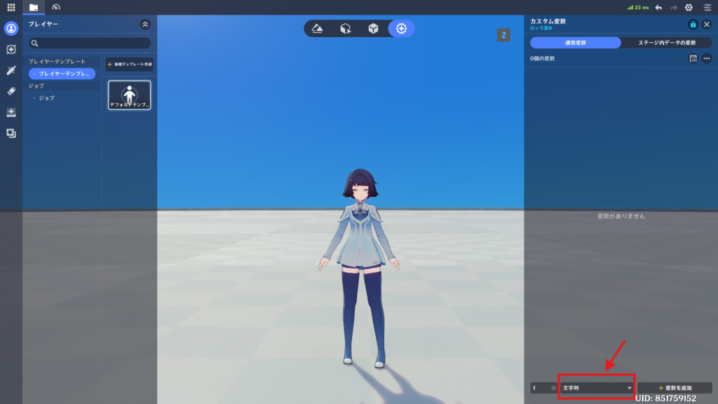Select the cube entity mode icon
Image resolution: width=718 pixels, height=404 pixels.
(x=374, y=28)
